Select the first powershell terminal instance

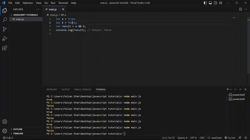(x=237, y=95)
